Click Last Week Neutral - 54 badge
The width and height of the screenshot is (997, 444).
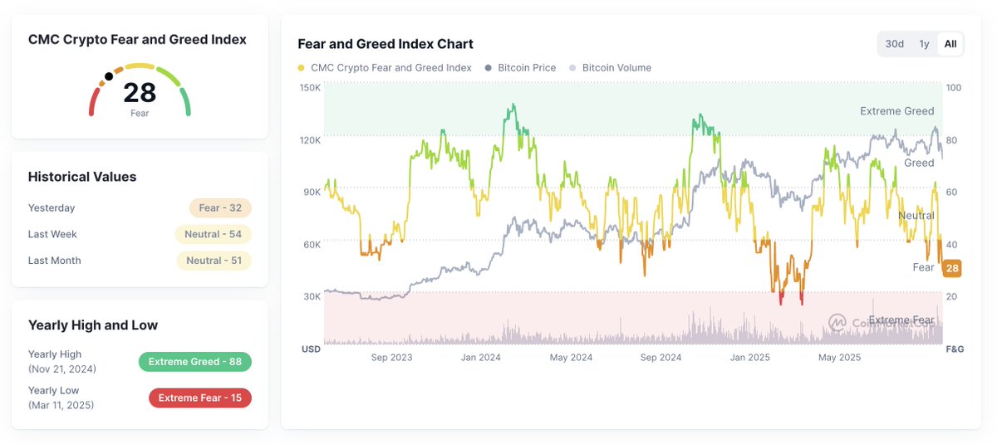click(x=213, y=235)
